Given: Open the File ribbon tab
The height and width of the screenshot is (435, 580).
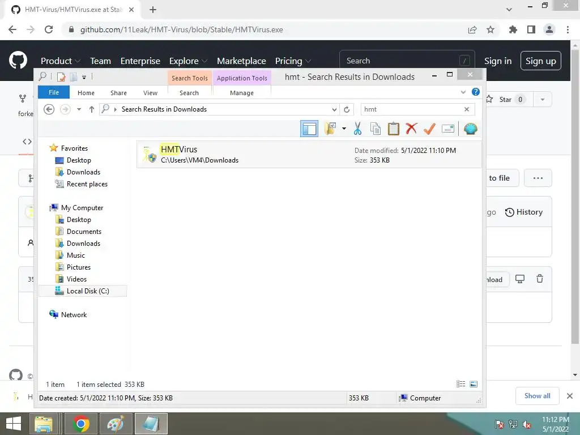Looking at the screenshot, I should pyautogui.click(x=54, y=92).
